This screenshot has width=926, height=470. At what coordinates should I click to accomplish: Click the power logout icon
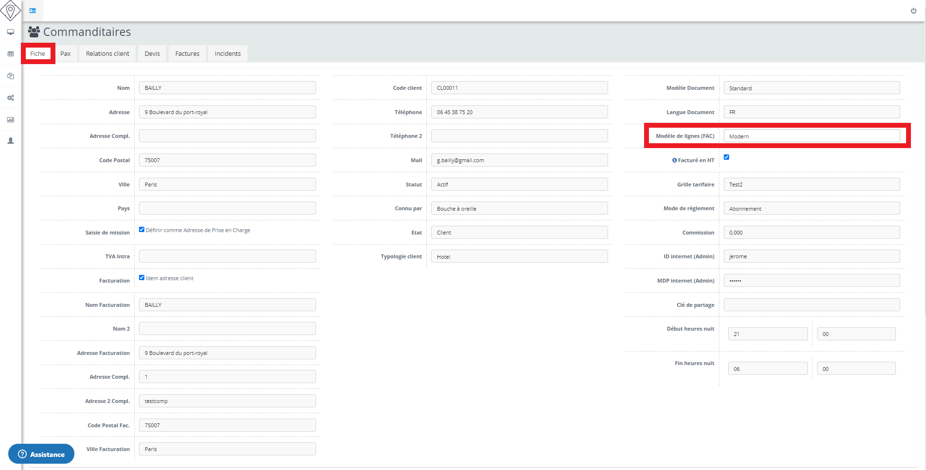tap(913, 11)
